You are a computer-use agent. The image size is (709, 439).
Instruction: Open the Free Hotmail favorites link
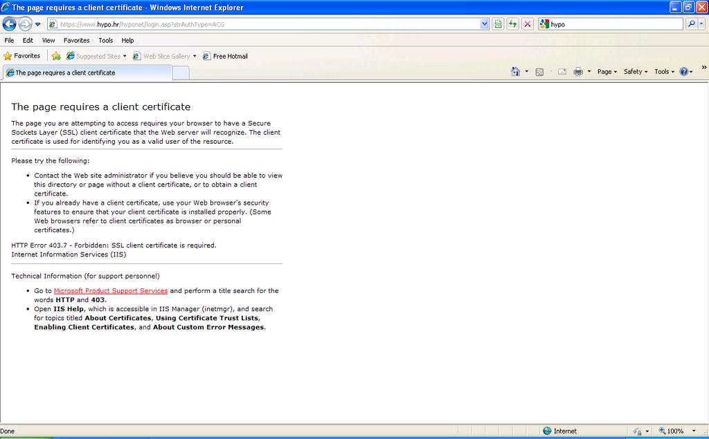[x=225, y=56]
